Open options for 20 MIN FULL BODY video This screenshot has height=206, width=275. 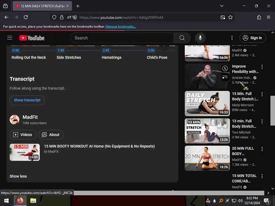262,149
